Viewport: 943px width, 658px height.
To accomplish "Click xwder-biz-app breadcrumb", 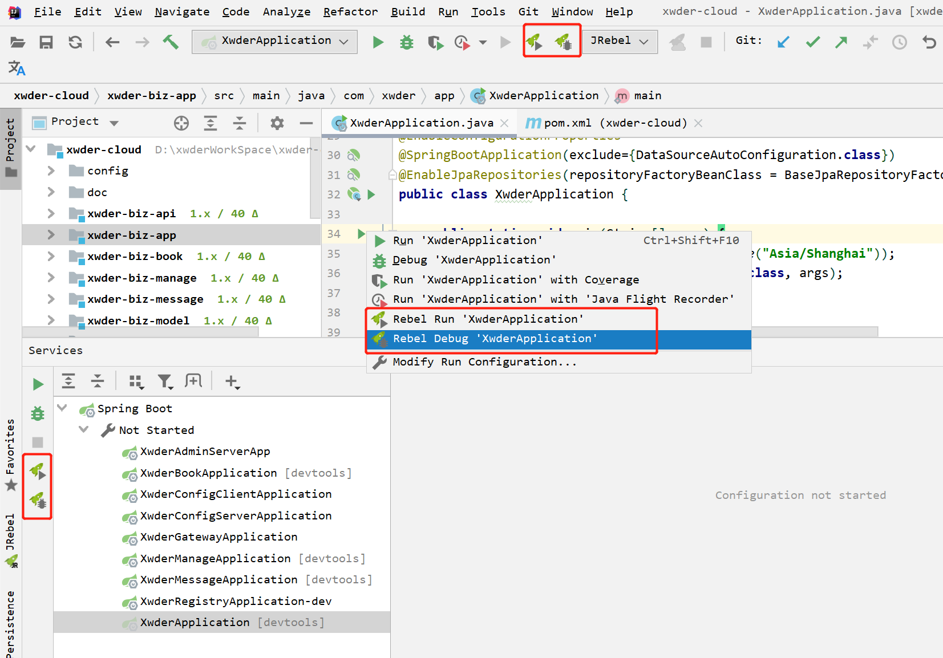I will pos(151,96).
